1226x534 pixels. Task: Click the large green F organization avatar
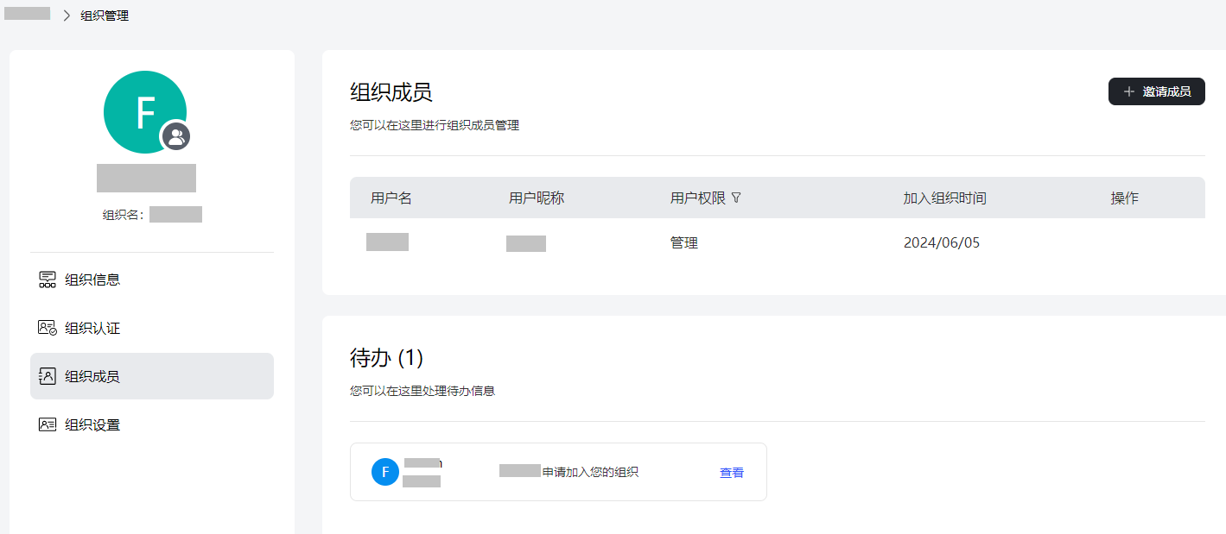click(138, 108)
